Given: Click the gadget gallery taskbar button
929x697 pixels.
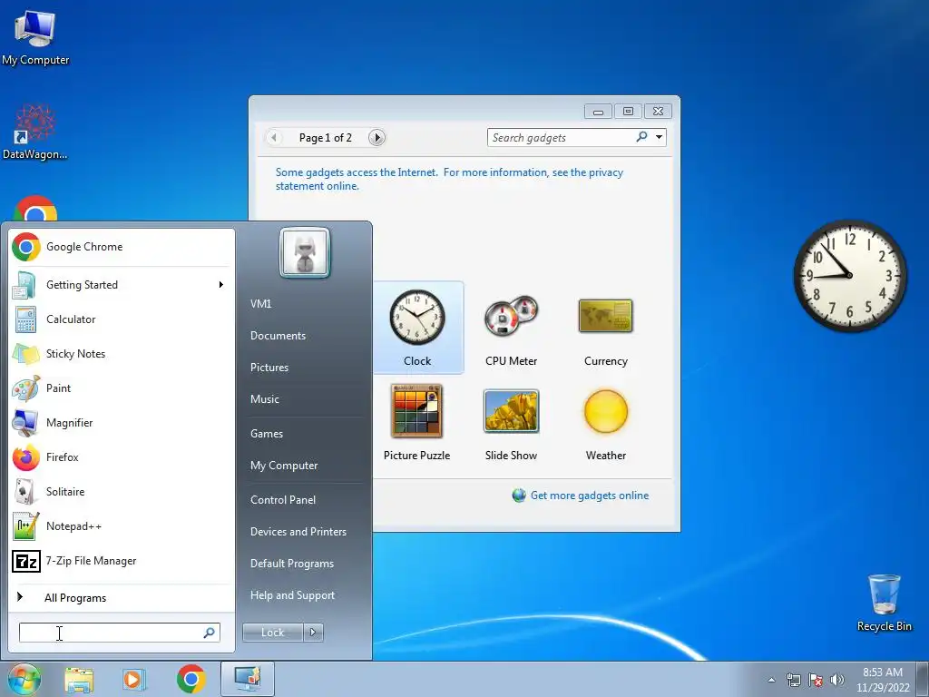Looking at the screenshot, I should click(248, 679).
